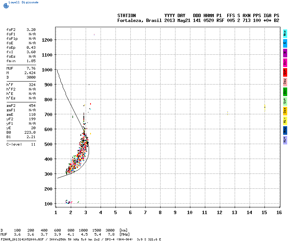Select the lavender Hi+ legend swatch
298x242 pixels.
(285, 140)
